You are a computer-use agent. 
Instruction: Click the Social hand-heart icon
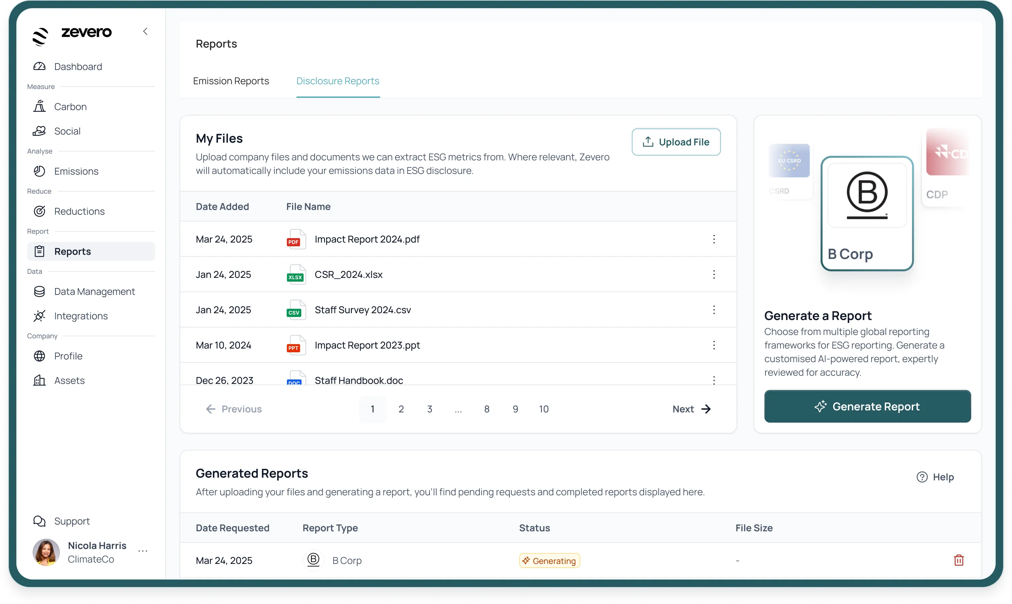39,131
